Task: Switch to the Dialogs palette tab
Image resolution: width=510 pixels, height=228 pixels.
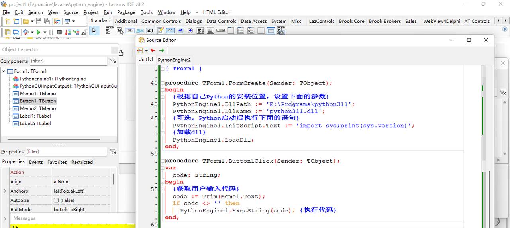Action: (194, 21)
